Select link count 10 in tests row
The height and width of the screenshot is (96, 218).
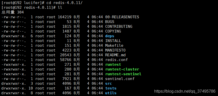point(31,88)
